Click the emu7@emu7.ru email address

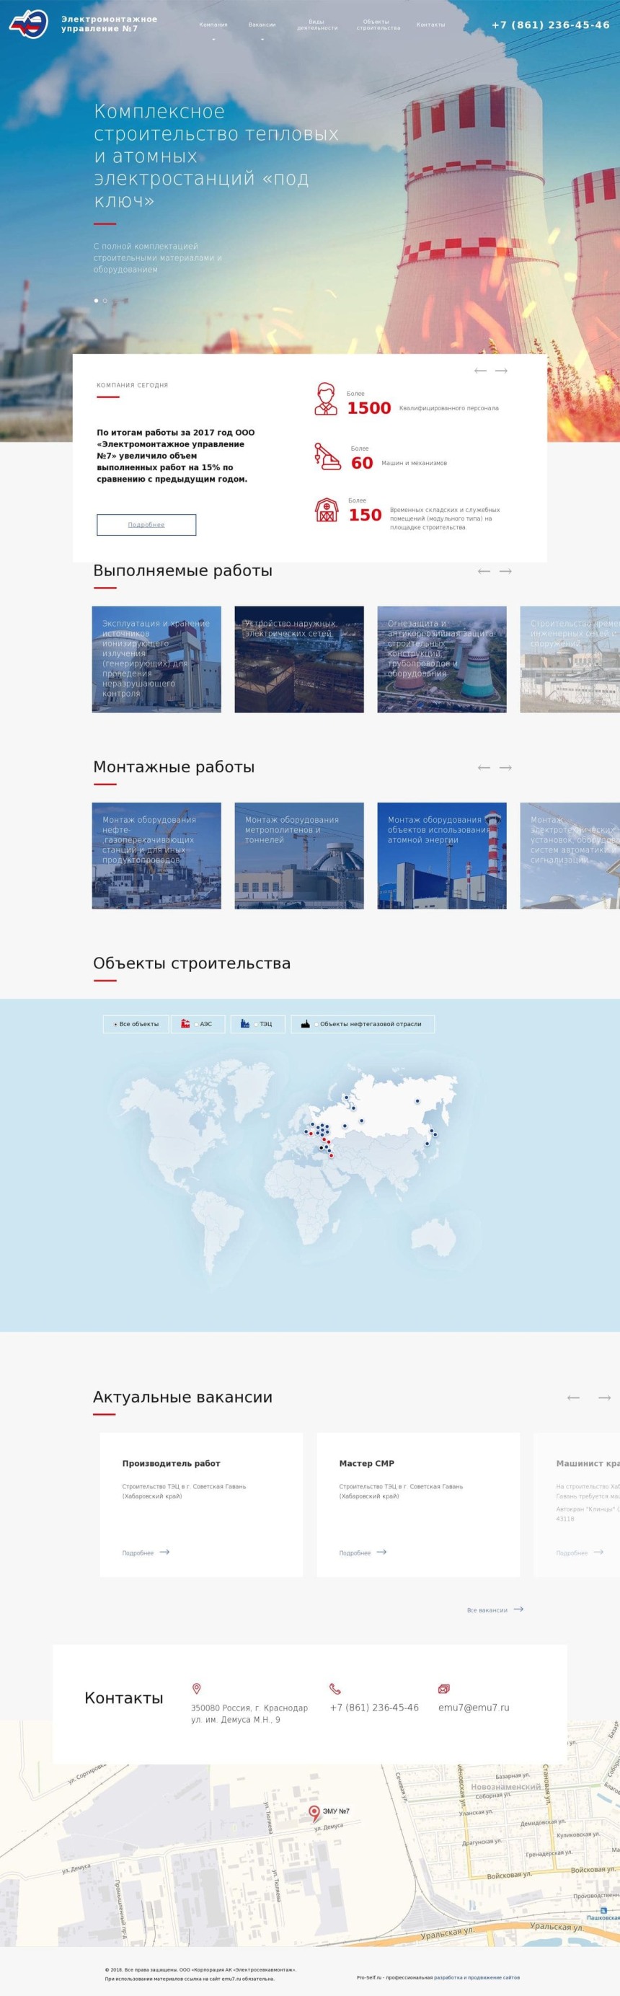(x=474, y=1707)
